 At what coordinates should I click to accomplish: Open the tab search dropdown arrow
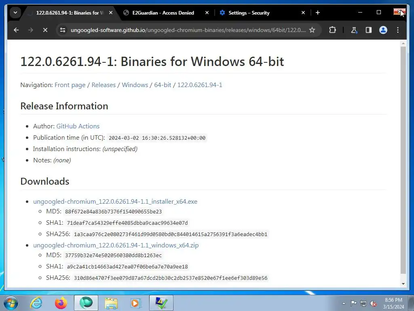tap(15, 13)
